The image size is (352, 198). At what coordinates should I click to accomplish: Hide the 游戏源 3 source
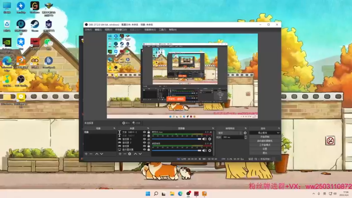pos(144,139)
